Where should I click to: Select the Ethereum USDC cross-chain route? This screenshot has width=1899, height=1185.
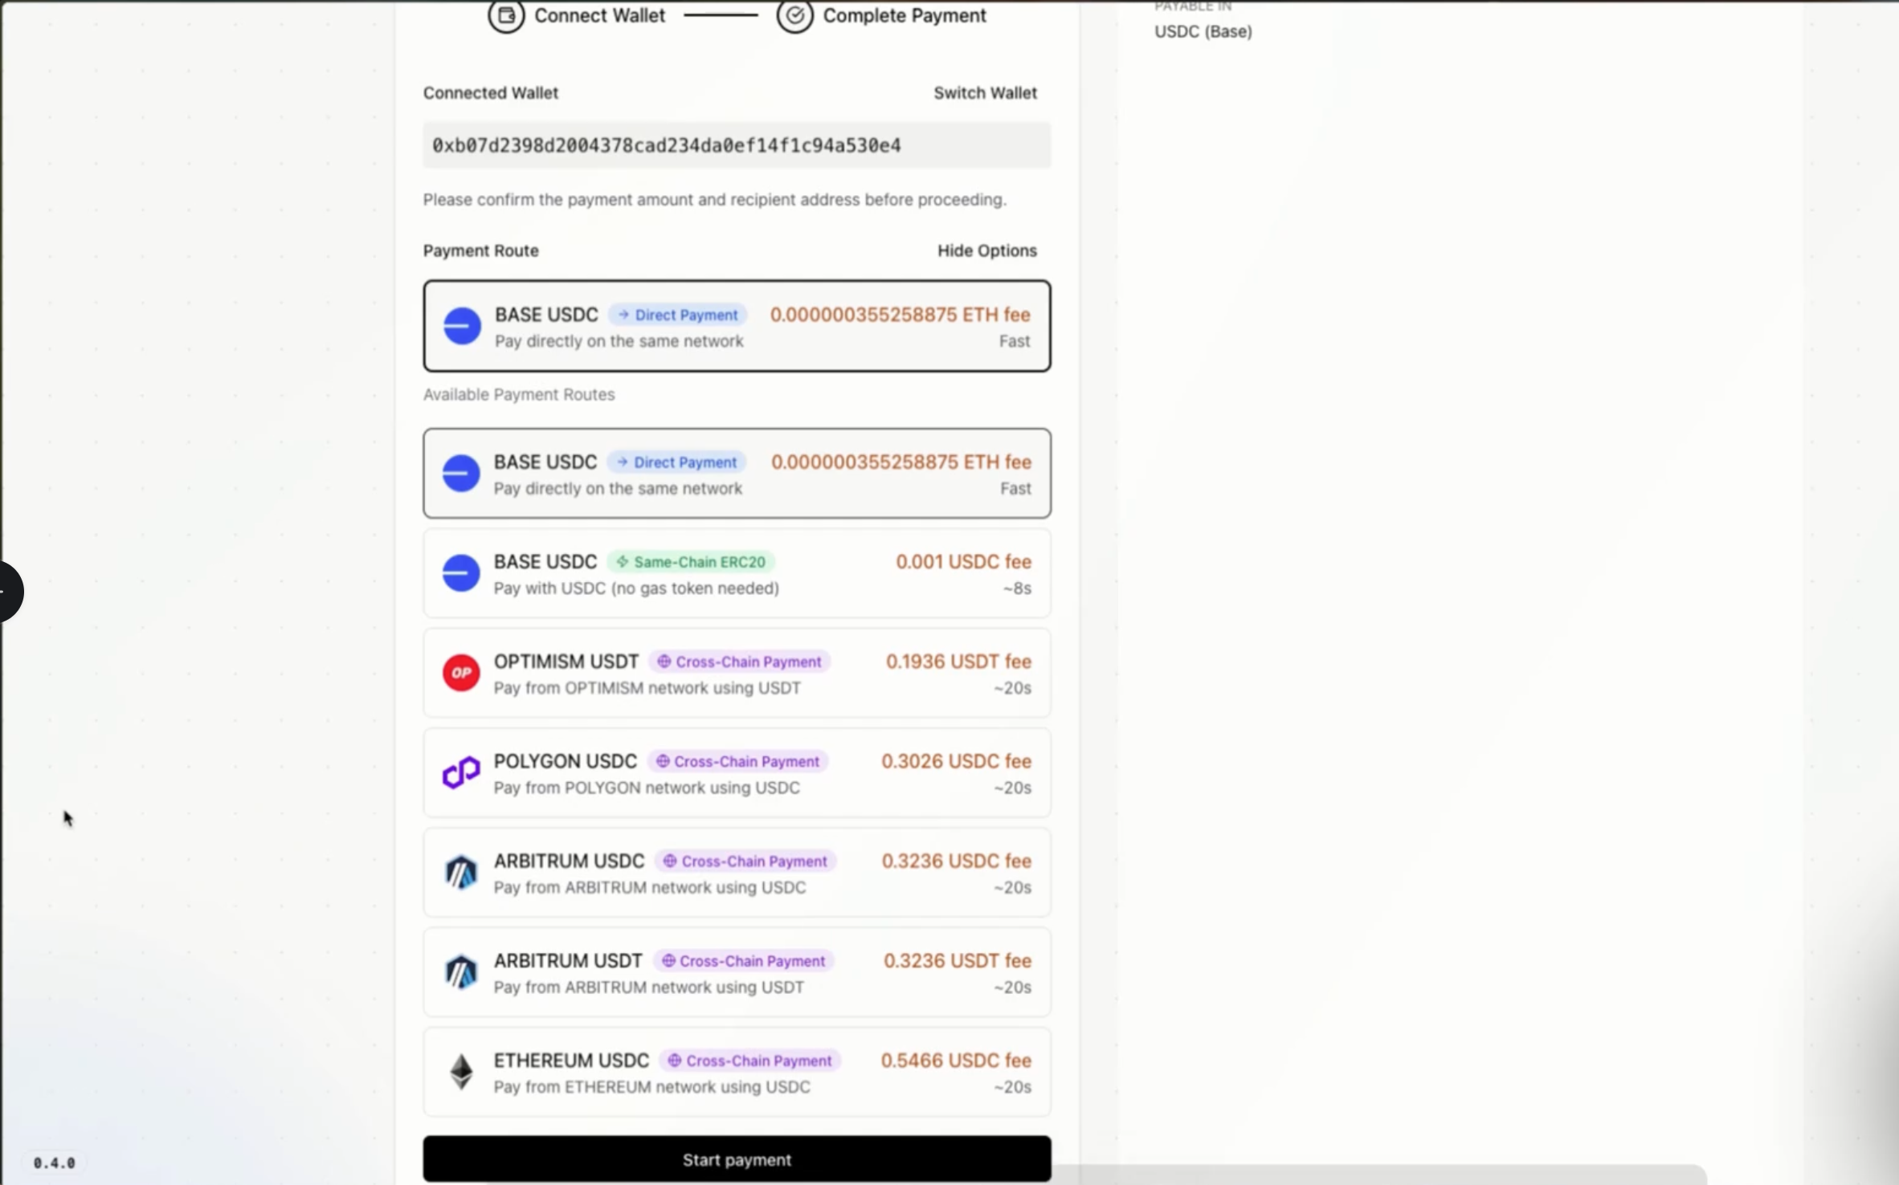point(737,1072)
